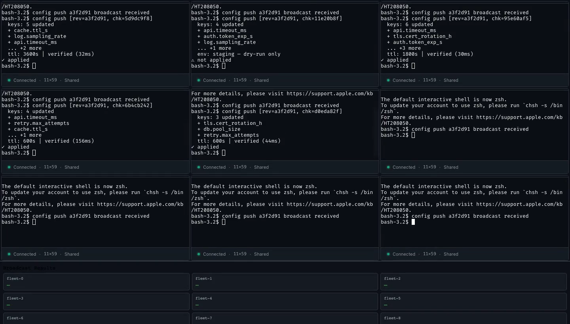The image size is (570, 324).
Task: Open the fleet-2 broadcast result card
Action: 473,282
